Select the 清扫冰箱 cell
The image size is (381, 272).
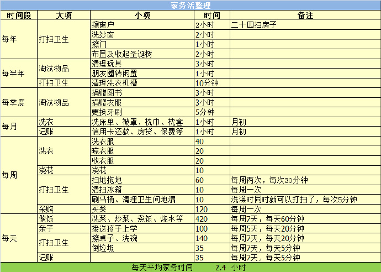(x=142, y=190)
